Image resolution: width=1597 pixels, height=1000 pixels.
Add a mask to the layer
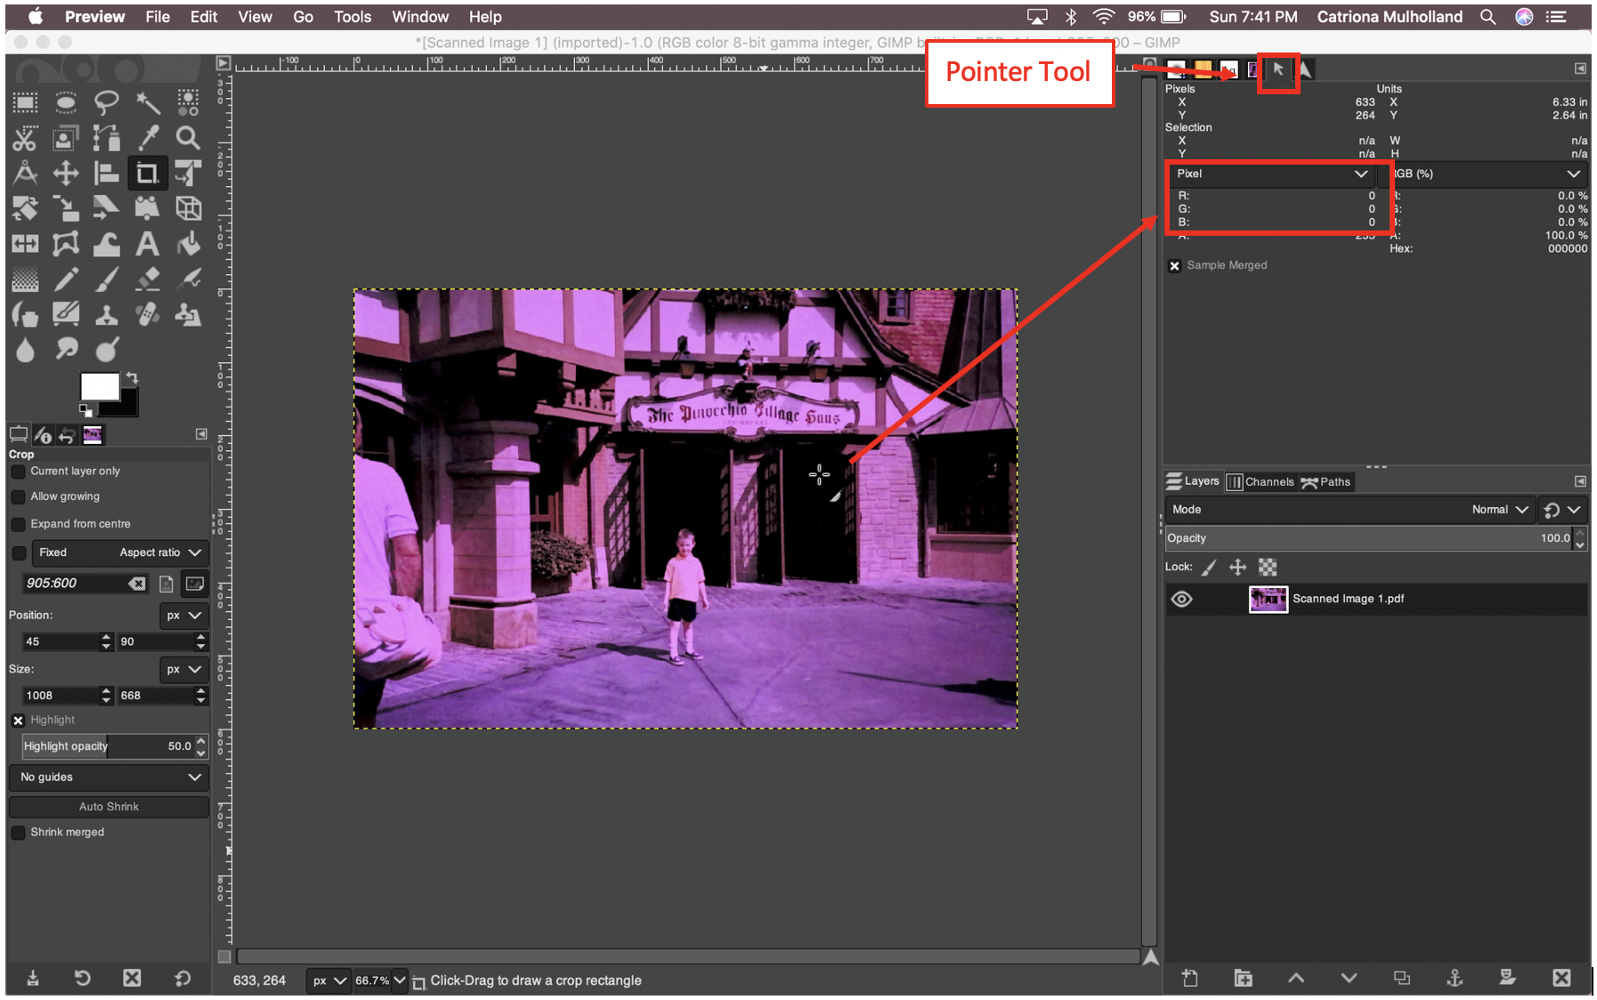[1507, 978]
